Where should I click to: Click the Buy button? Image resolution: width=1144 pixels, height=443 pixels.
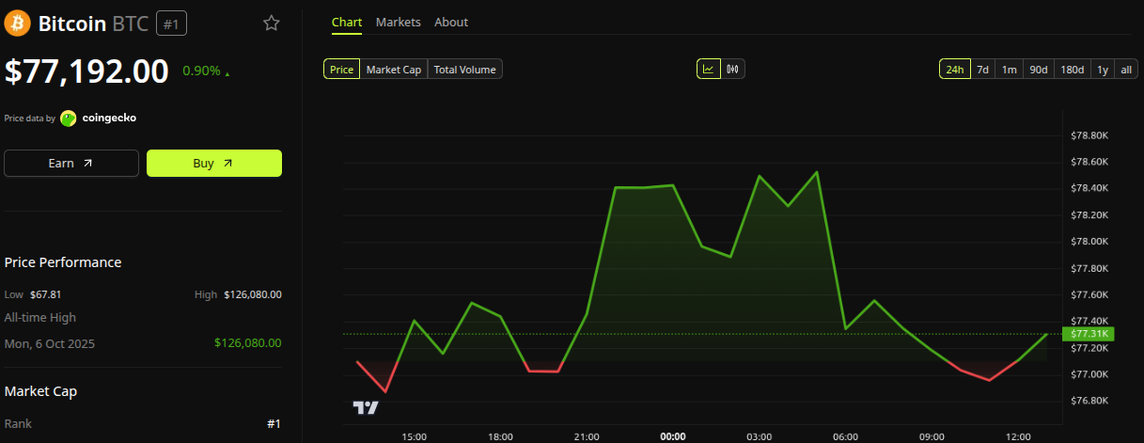pyautogui.click(x=214, y=163)
